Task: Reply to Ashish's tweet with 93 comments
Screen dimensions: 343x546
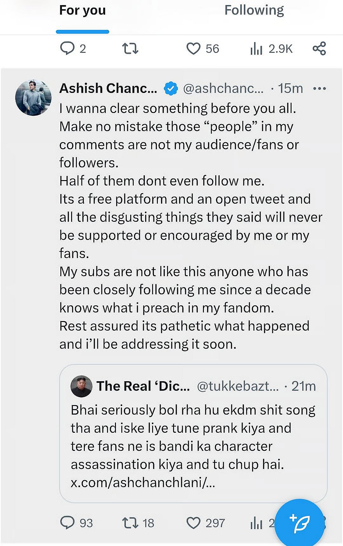Action: pos(67,523)
